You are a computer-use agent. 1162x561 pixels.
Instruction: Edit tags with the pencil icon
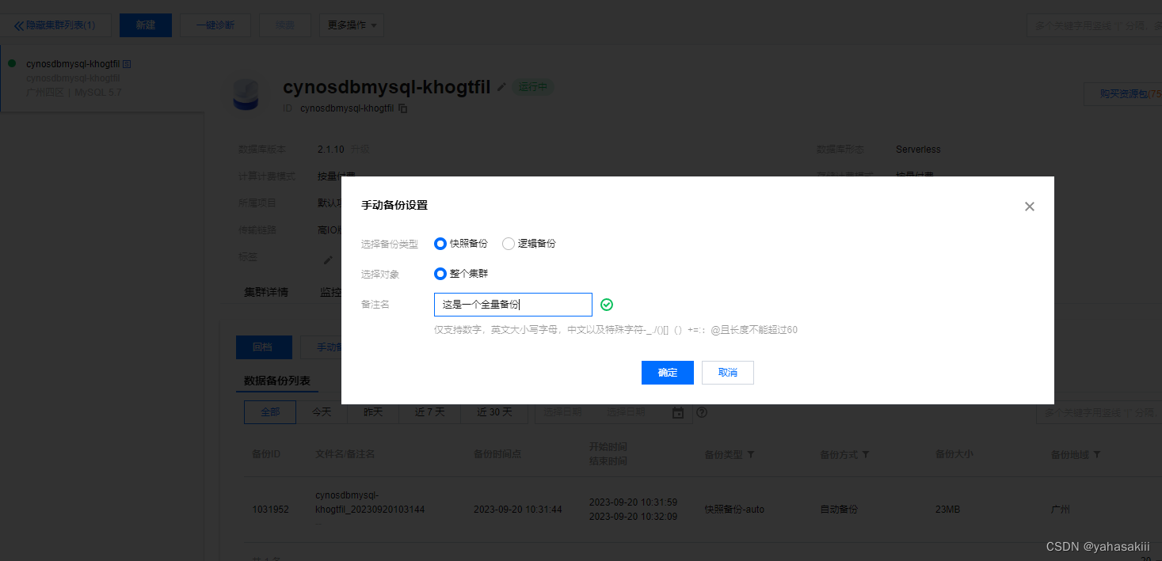(328, 259)
